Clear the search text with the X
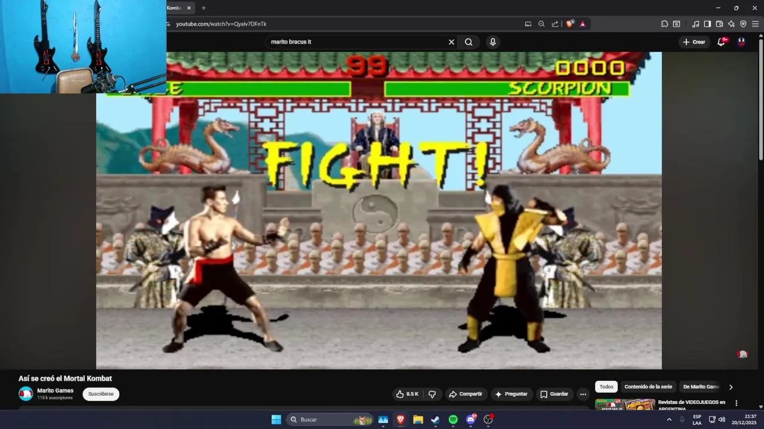The image size is (764, 429). pyautogui.click(x=451, y=42)
